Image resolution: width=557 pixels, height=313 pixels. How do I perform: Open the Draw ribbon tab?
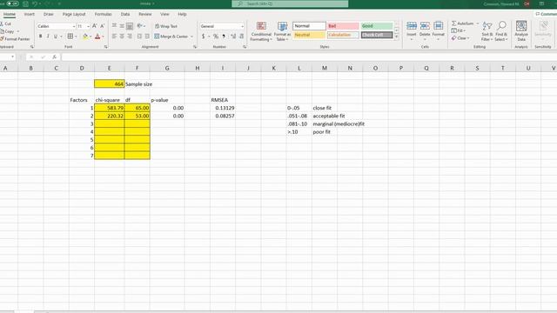click(x=49, y=14)
